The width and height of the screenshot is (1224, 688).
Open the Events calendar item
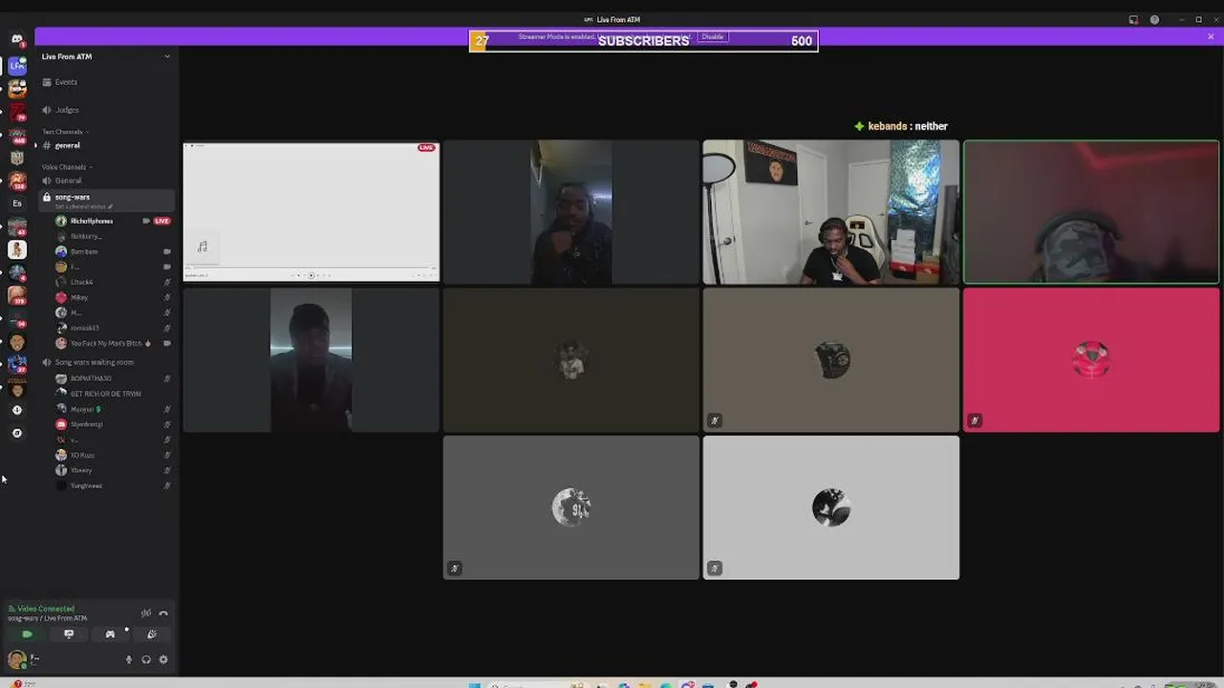click(105, 82)
